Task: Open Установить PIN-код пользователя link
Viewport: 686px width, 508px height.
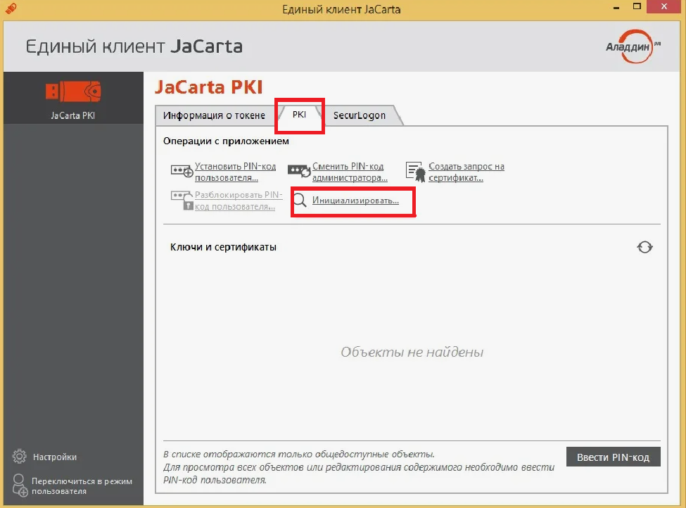Action: click(x=236, y=172)
